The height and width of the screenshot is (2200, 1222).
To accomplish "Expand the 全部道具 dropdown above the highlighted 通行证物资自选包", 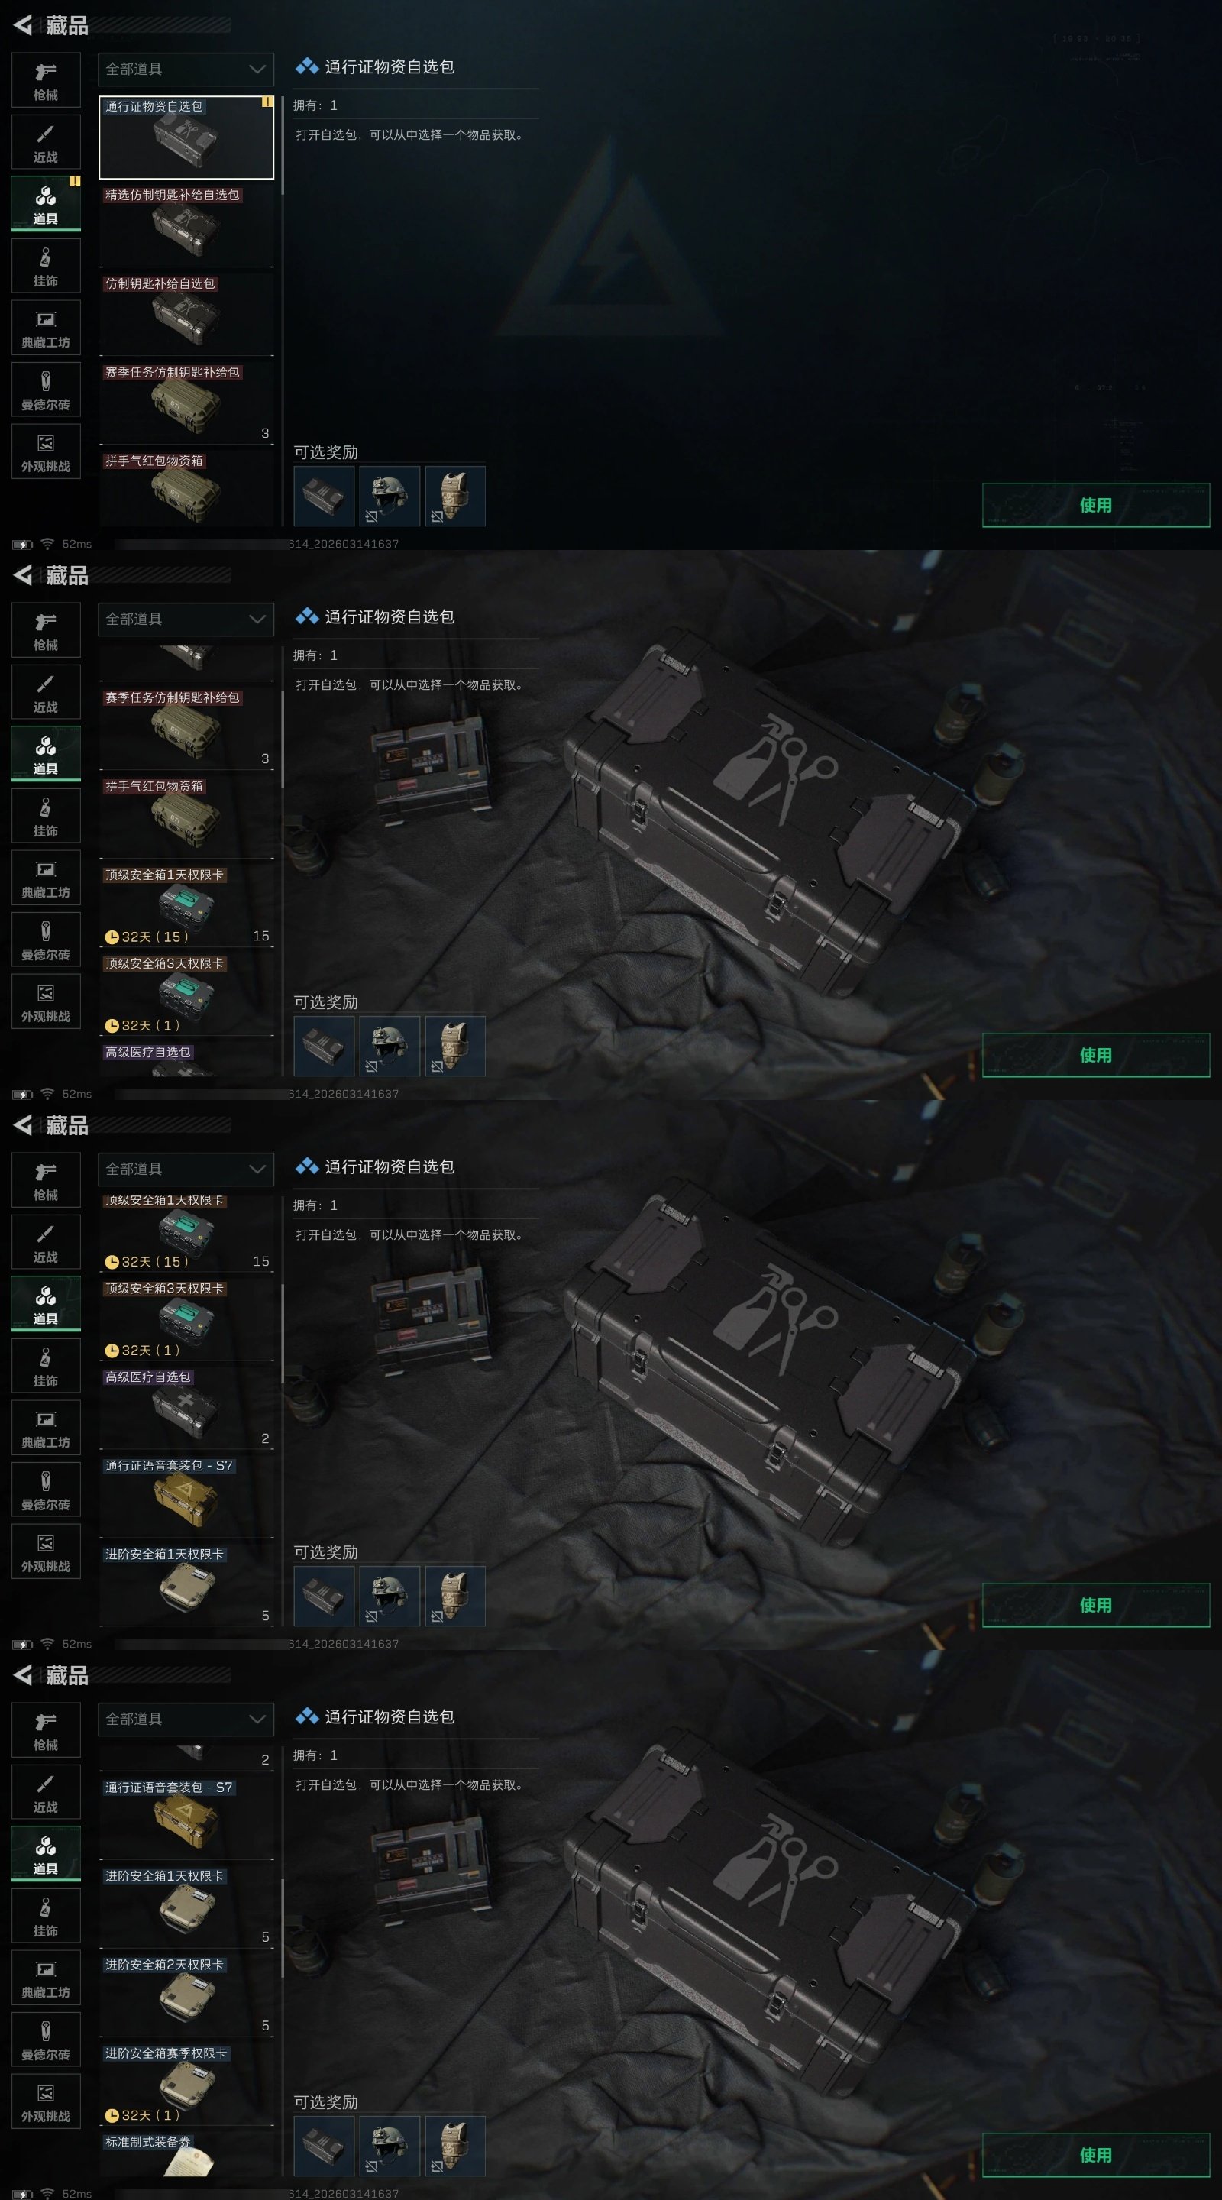I will [x=186, y=70].
